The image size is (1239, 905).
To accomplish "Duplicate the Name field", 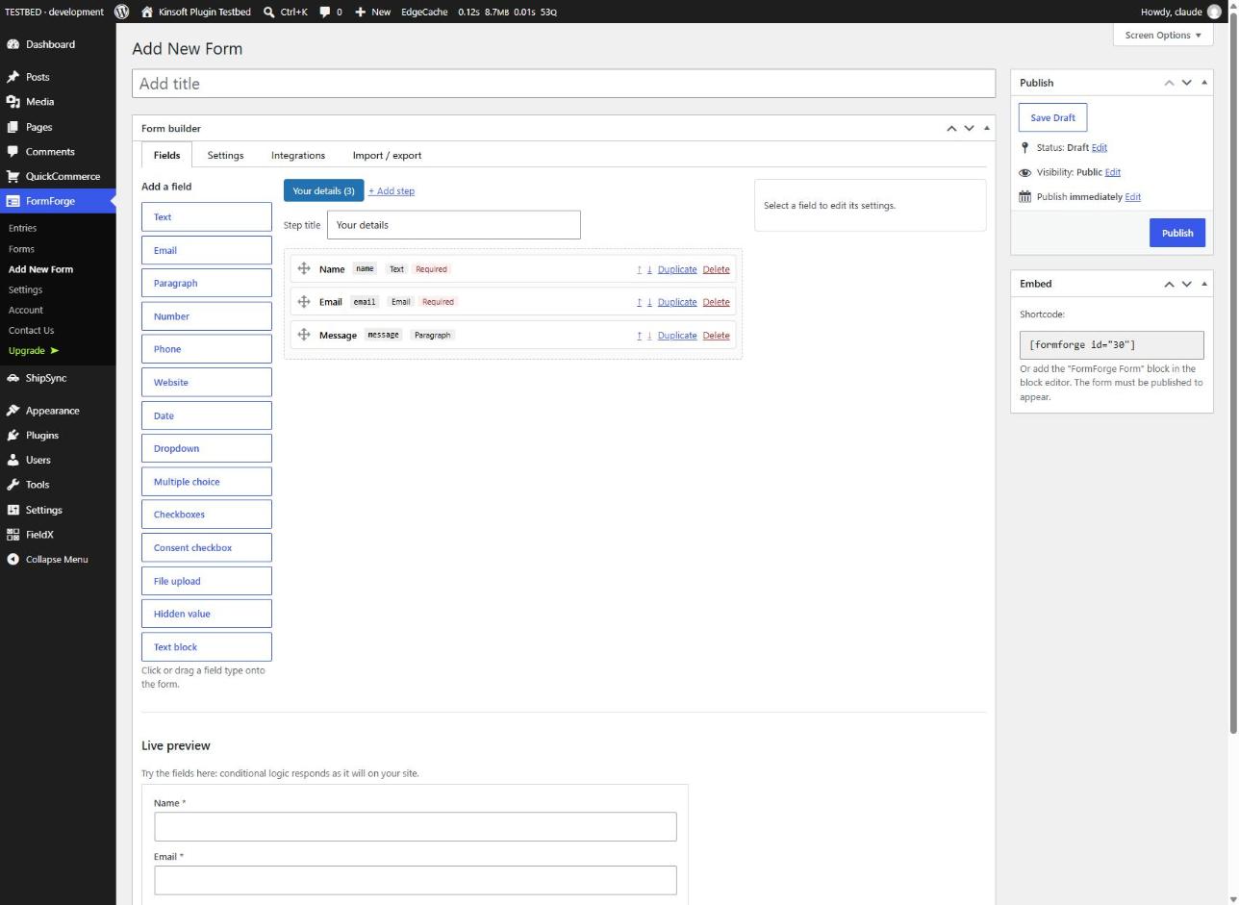I will click(x=677, y=269).
